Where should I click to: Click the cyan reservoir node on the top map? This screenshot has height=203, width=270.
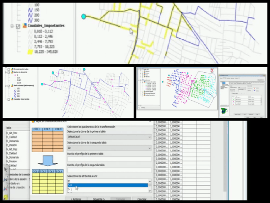coord(84,16)
